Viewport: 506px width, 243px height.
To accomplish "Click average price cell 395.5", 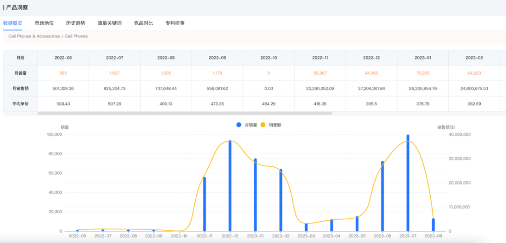I will coord(371,104).
